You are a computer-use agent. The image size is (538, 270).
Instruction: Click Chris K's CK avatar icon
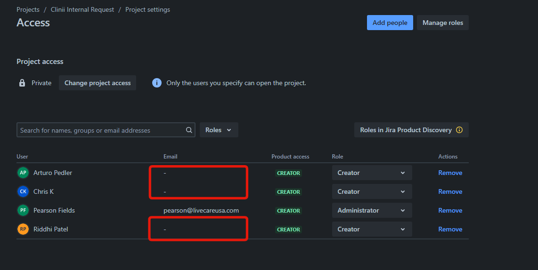tap(23, 191)
